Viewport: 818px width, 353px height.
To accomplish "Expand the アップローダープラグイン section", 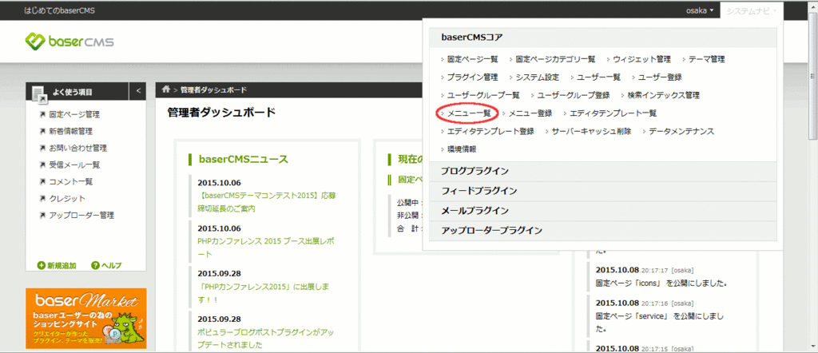I will [x=602, y=231].
